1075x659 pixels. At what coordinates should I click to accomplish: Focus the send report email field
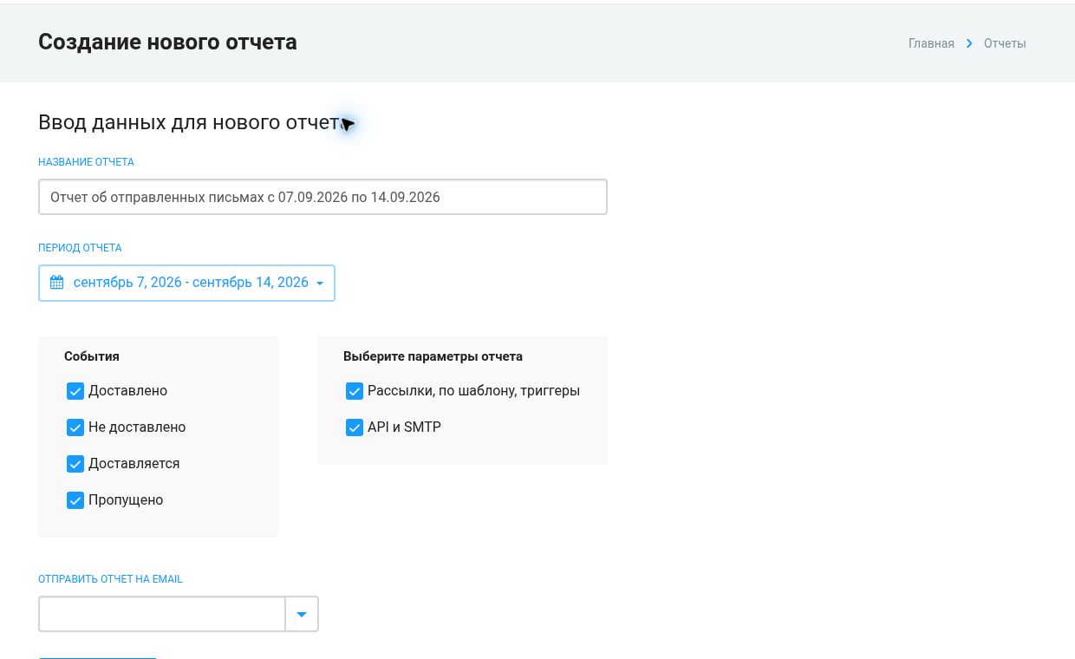click(x=162, y=614)
